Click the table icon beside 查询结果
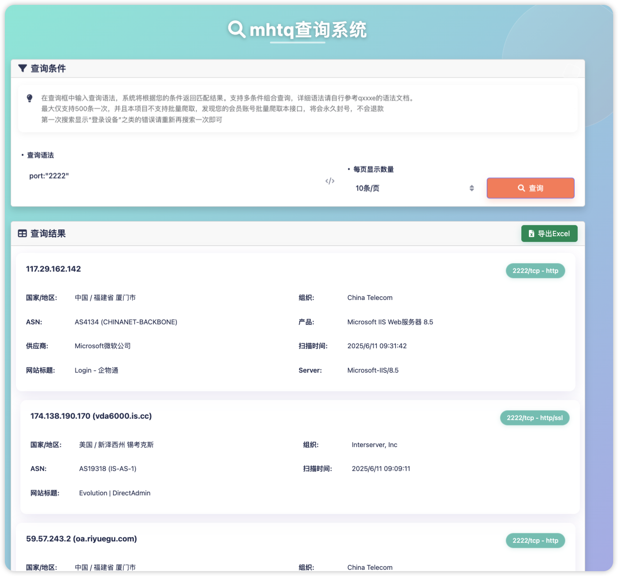This screenshot has height=576, width=618. [22, 234]
